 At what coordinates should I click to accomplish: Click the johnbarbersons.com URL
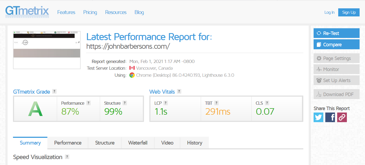(x=128, y=46)
